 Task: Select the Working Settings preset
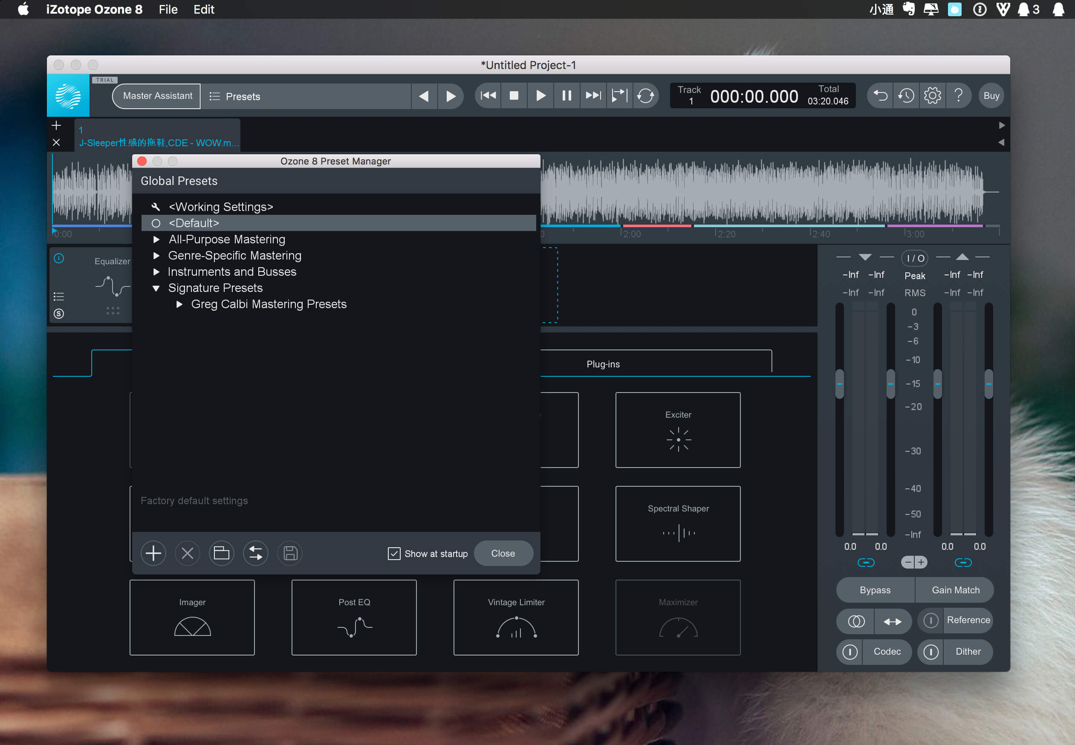pyautogui.click(x=338, y=207)
